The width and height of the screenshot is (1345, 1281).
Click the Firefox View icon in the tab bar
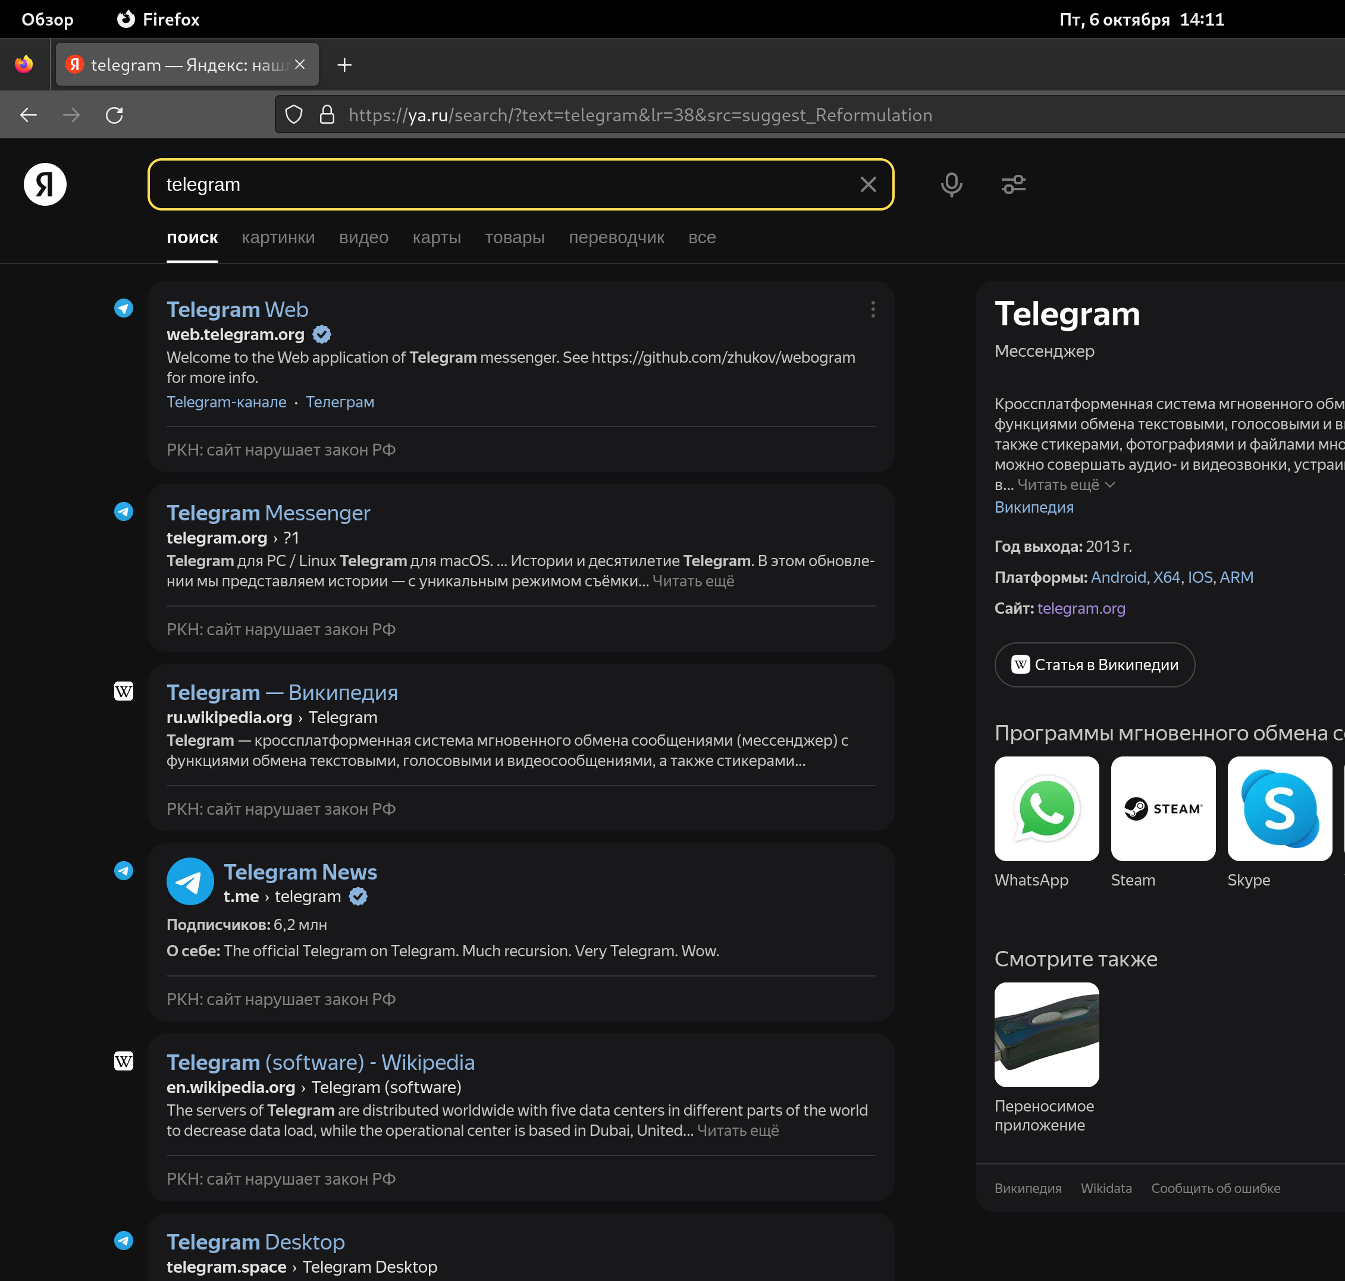tap(24, 64)
